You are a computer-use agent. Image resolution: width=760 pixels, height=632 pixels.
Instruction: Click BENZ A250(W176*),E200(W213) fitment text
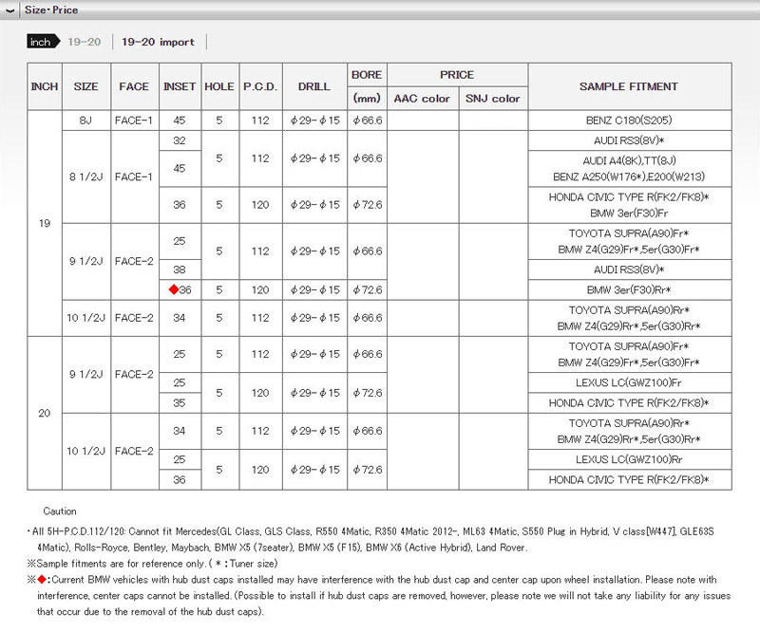pyautogui.click(x=629, y=177)
